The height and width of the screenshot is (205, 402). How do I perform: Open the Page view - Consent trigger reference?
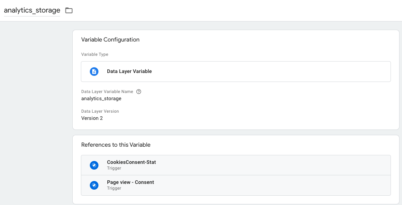(x=130, y=182)
